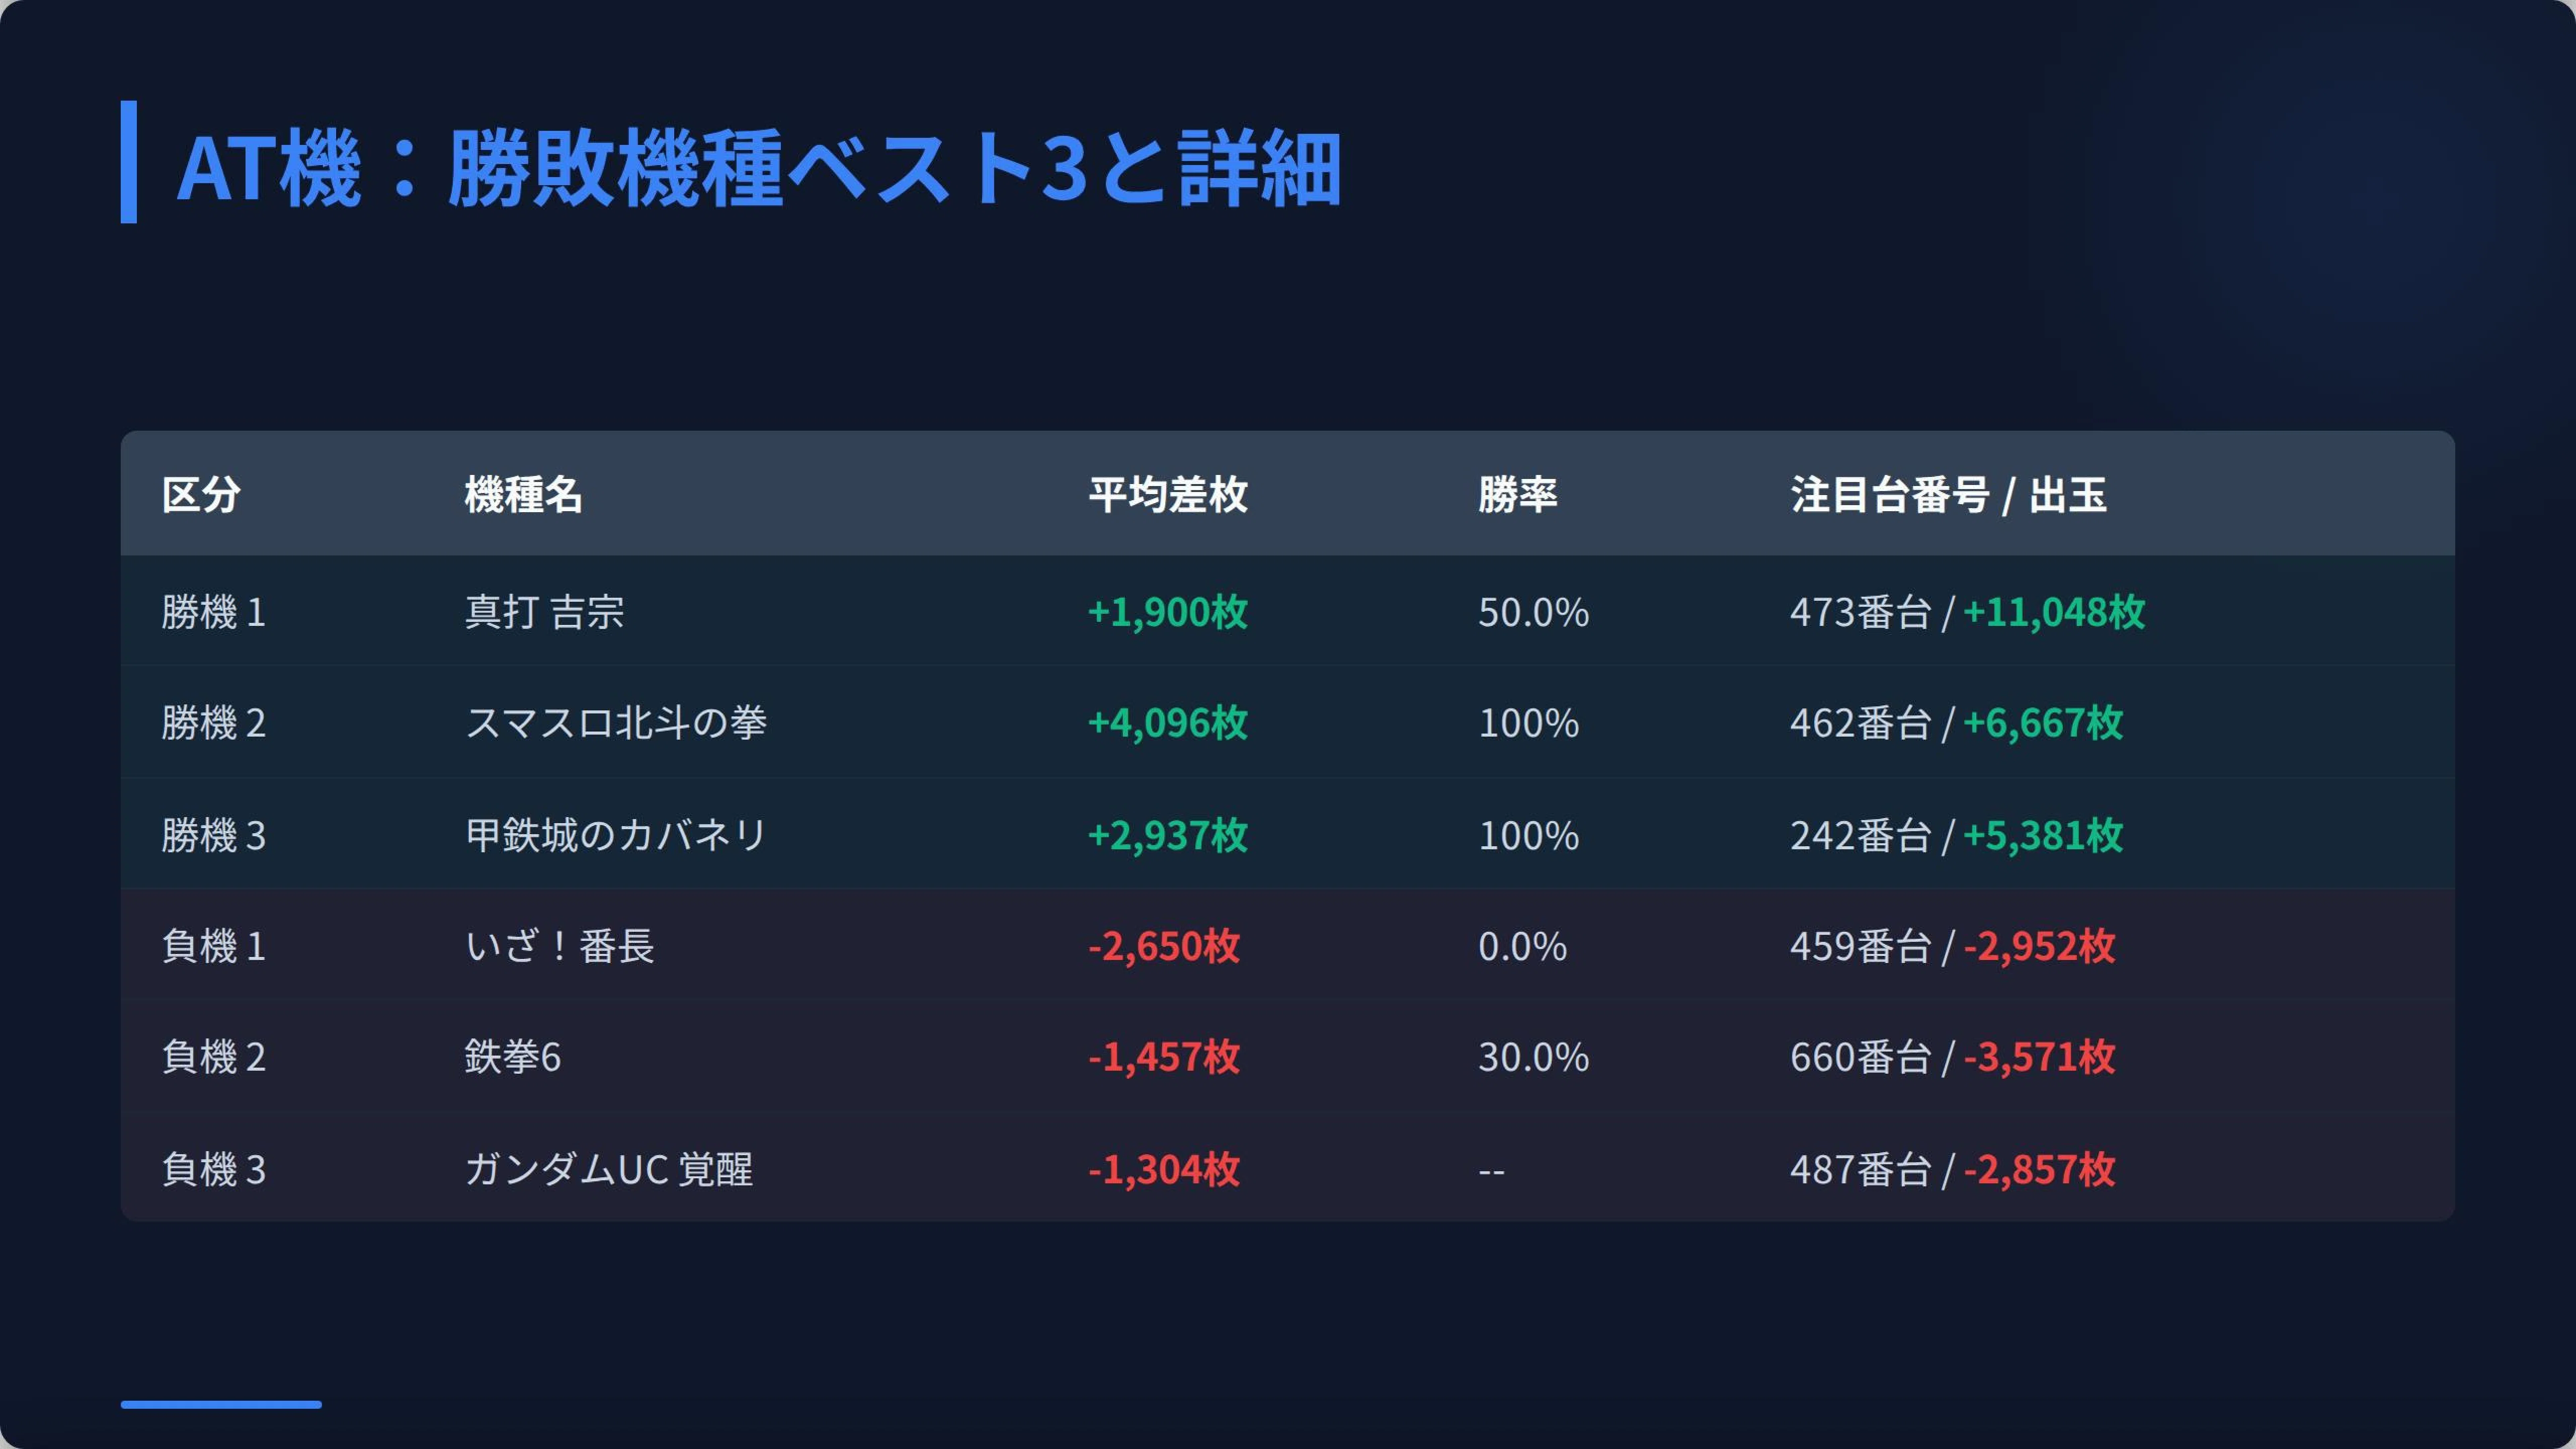The height and width of the screenshot is (1449, 2576).
Task: Select the 機種名 column header
Action: (x=523, y=494)
